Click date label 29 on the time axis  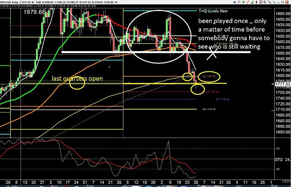point(8,182)
